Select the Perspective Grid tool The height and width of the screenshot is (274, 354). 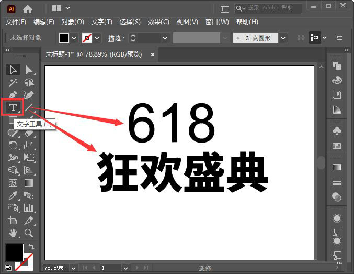(29, 170)
